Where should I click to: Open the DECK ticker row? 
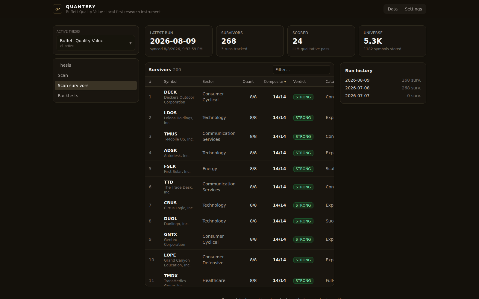(239, 97)
